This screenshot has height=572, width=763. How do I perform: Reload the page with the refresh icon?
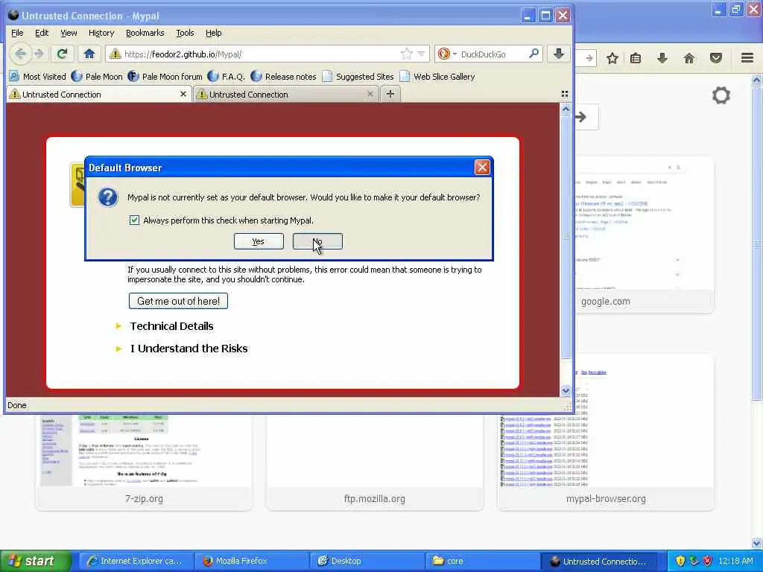tap(62, 54)
